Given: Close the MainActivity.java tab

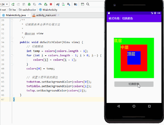Looking at the screenshot, I should [x=28, y=15].
